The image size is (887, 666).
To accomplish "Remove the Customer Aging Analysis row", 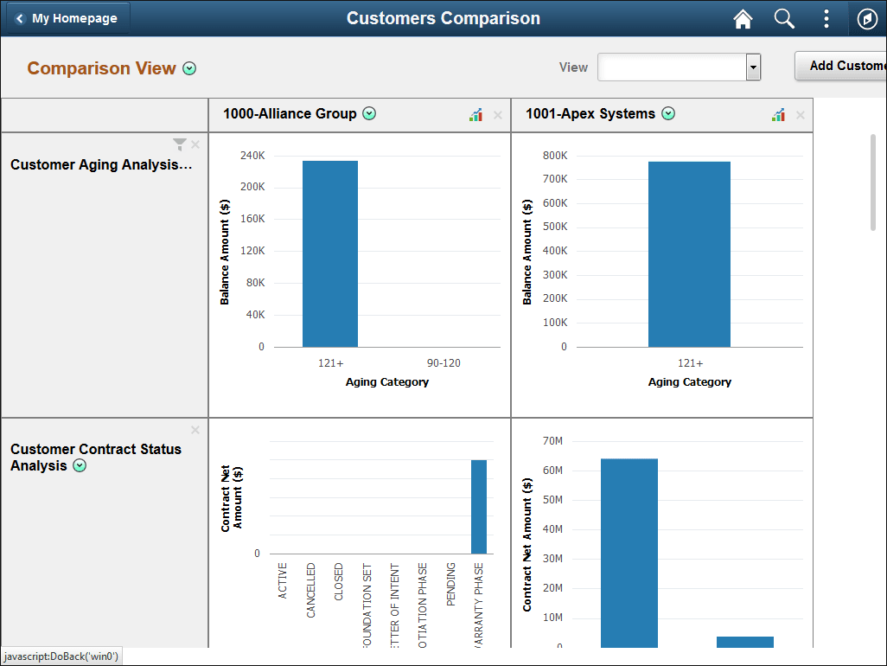I will 195,144.
